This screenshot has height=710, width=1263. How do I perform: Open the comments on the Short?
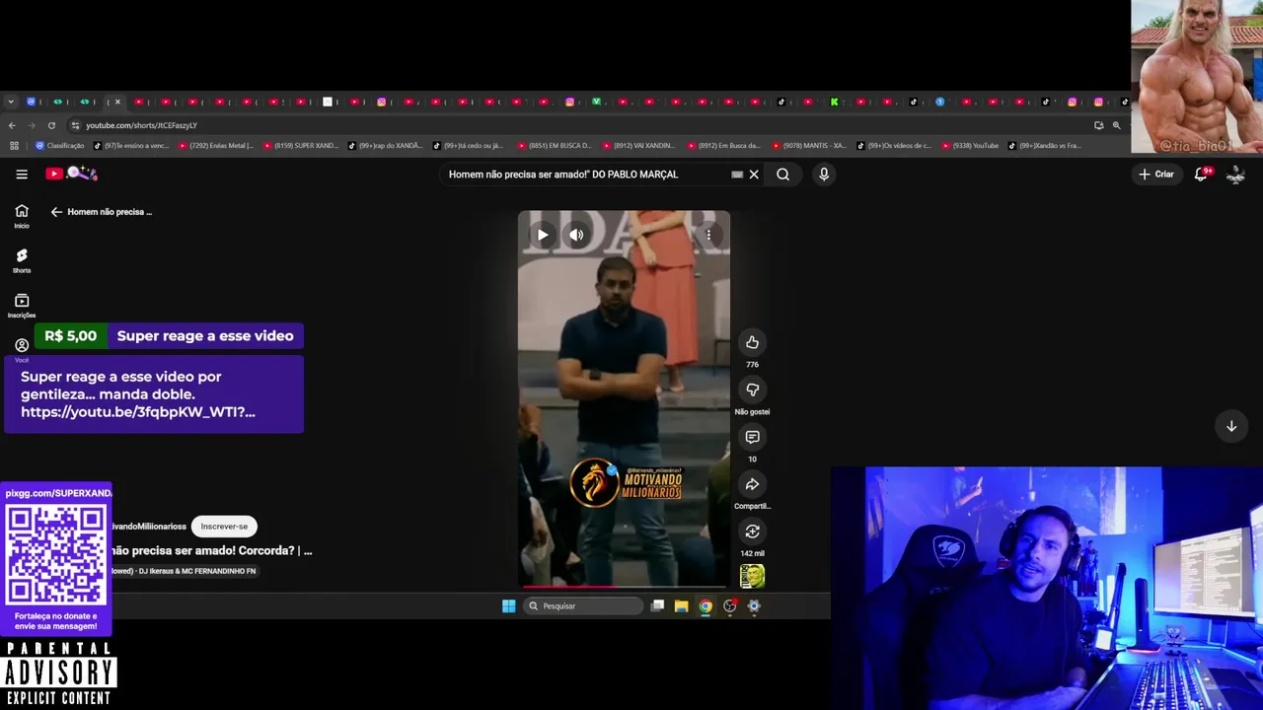(752, 437)
